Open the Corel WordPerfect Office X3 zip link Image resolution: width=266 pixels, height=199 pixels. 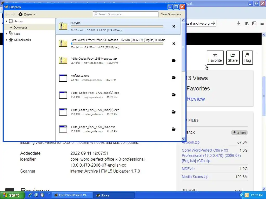coord(211,155)
